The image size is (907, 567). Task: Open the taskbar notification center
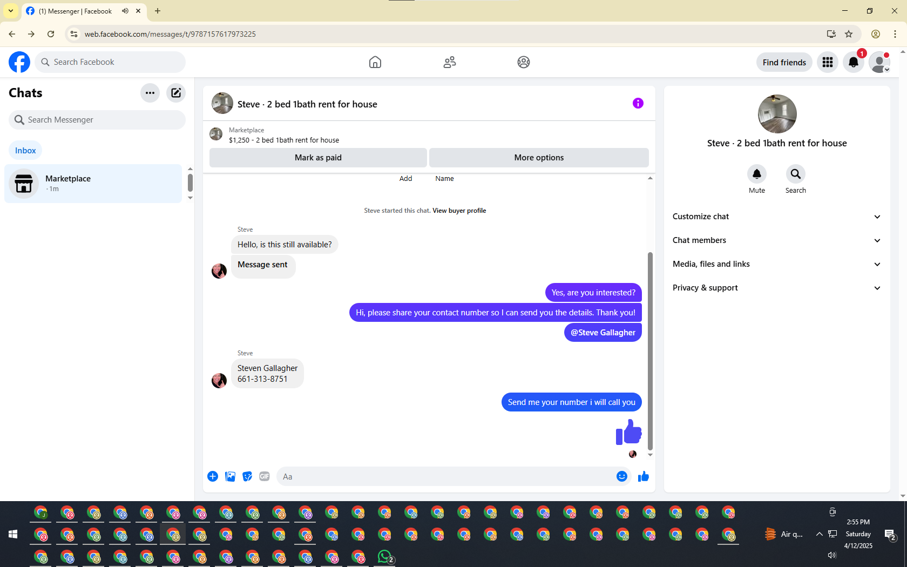(x=890, y=535)
